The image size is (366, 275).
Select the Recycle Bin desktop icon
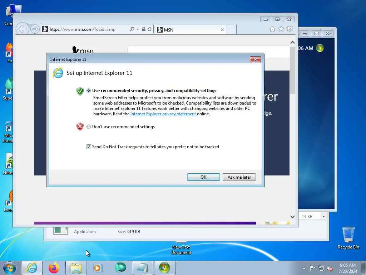pyautogui.click(x=348, y=238)
